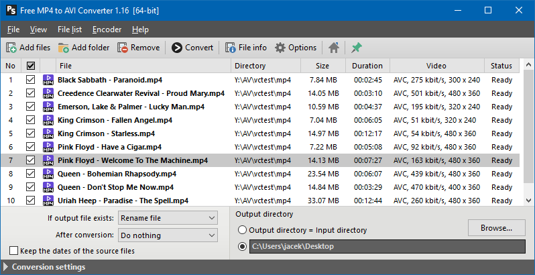Open the File menu

point(13,30)
